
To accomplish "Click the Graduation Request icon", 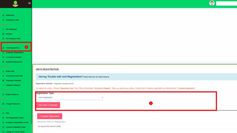I will click(x=3, y=81).
